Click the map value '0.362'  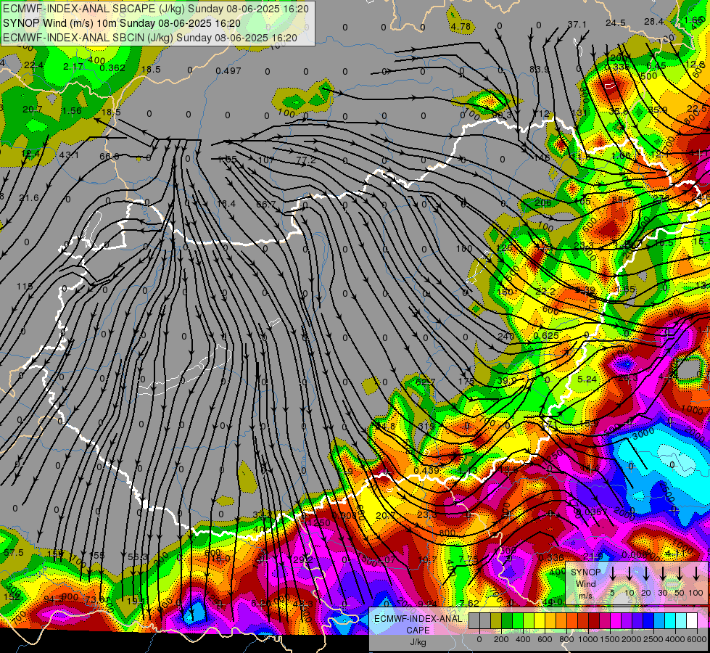click(112, 68)
